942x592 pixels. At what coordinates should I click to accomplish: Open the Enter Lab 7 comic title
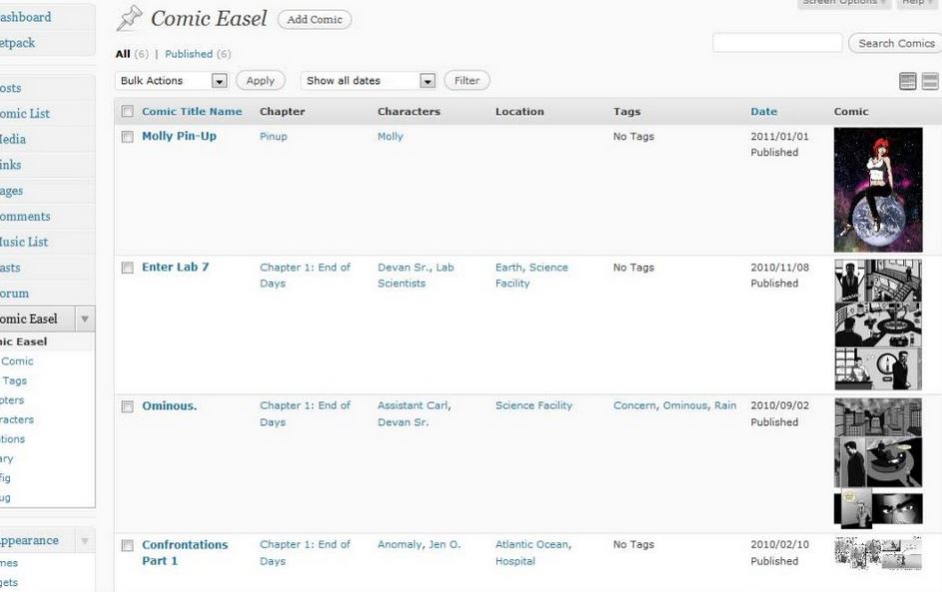click(x=176, y=268)
